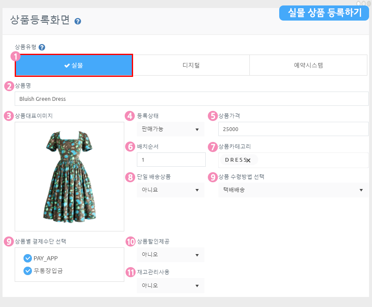Image resolution: width=372 pixels, height=307 pixels.
Task: Open the 등록상태 dropdown showing 판매가능
Action: click(170, 129)
